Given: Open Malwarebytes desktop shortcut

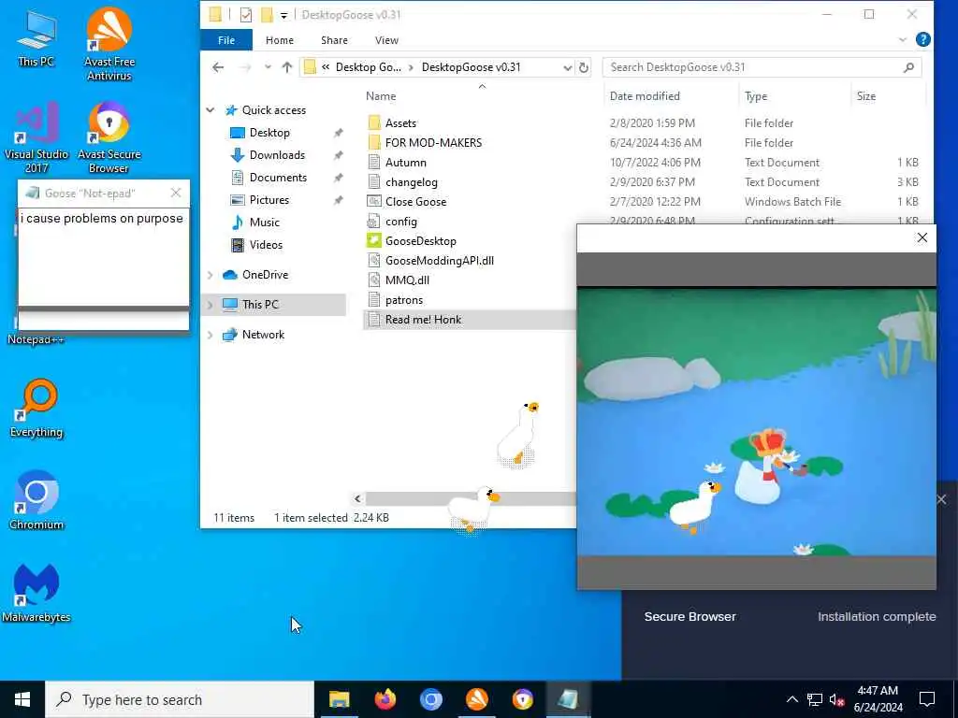Looking at the screenshot, I should point(36,593).
